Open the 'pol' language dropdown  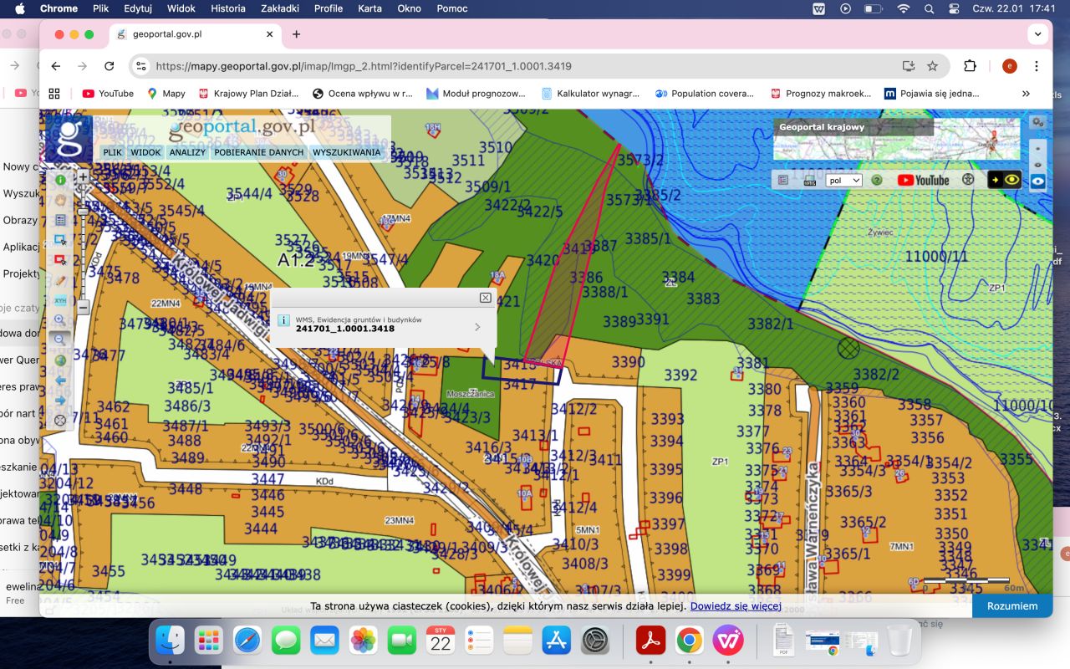[x=843, y=180]
